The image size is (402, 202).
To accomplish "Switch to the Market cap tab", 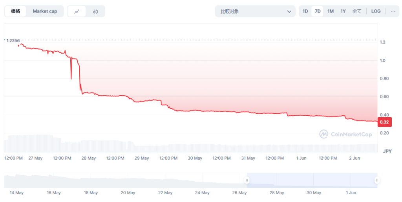I will 45,11.
